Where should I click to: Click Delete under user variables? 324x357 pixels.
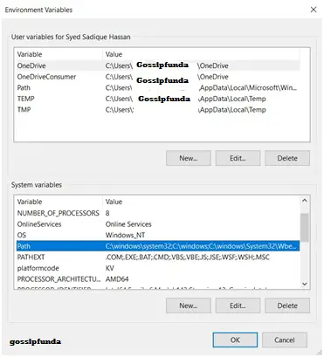coord(287,158)
